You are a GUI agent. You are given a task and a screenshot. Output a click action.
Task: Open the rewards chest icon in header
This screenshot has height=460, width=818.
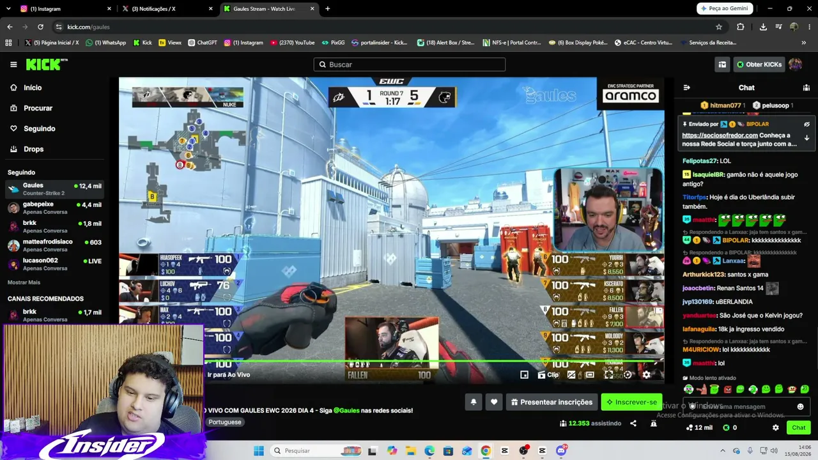722,65
